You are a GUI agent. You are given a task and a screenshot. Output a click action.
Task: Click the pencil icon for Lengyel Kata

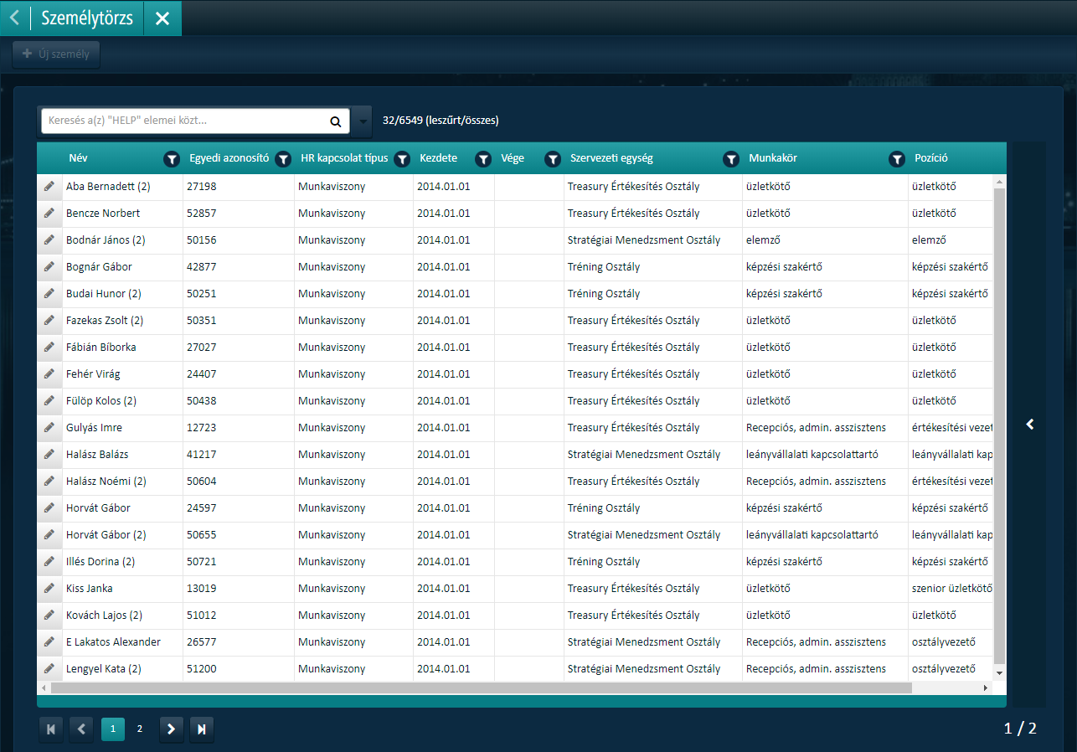(49, 668)
